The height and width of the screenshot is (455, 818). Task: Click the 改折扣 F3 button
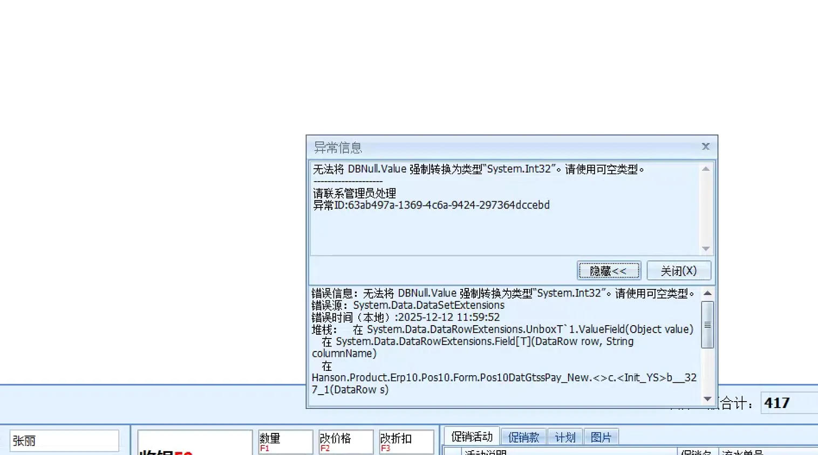(406, 442)
